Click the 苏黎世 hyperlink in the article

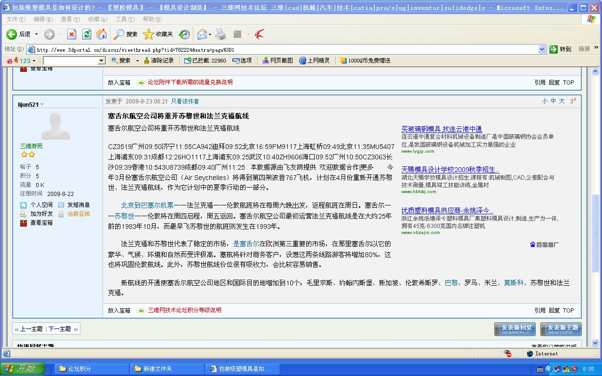pos(125,216)
